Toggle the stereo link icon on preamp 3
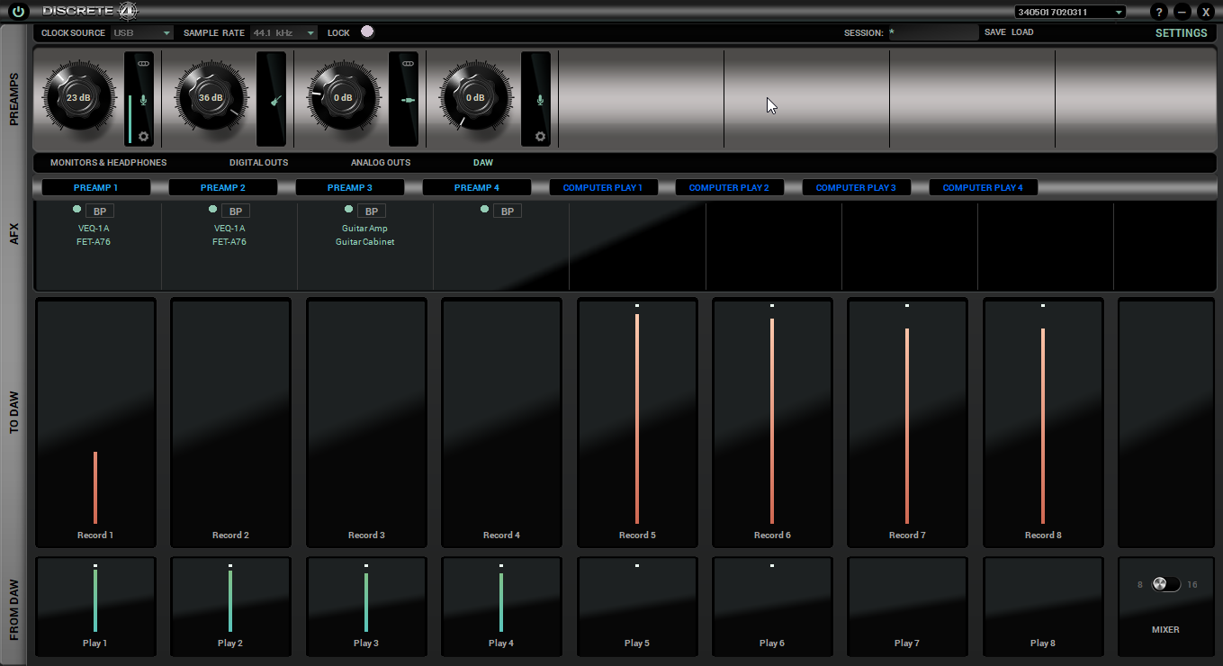The width and height of the screenshot is (1223, 666). coord(408,64)
